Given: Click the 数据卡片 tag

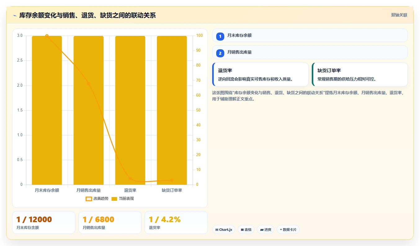Looking at the screenshot, I should point(288,230).
